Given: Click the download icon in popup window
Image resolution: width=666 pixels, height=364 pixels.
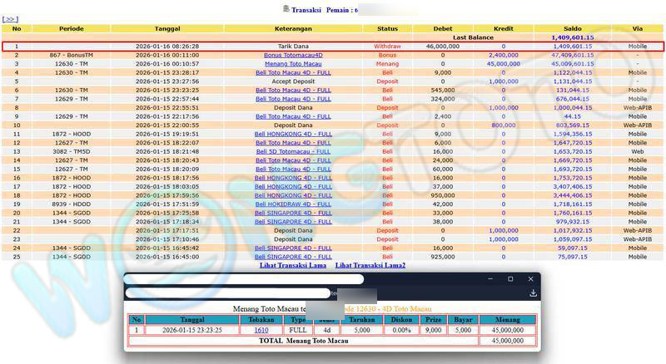Looking at the screenshot, I should pos(533,293).
